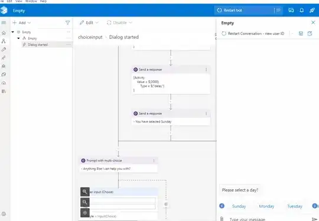
Task: Select the Send a response delay Activity node
Action: point(171,80)
